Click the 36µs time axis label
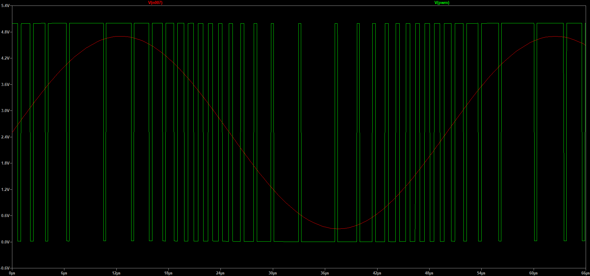Viewport: 590px width, 276px height. 325,273
